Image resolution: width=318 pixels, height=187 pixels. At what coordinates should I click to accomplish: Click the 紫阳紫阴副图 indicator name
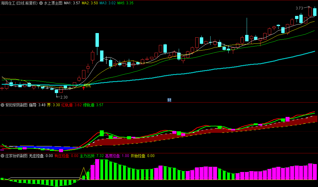(x=17, y=105)
